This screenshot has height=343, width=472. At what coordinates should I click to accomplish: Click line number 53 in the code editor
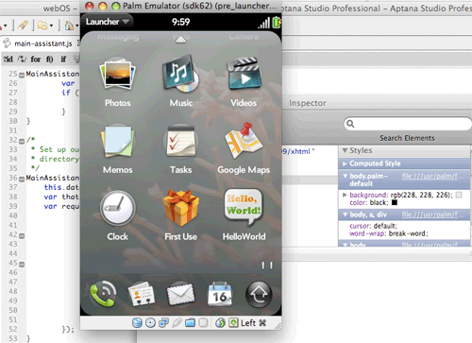coord(13,338)
